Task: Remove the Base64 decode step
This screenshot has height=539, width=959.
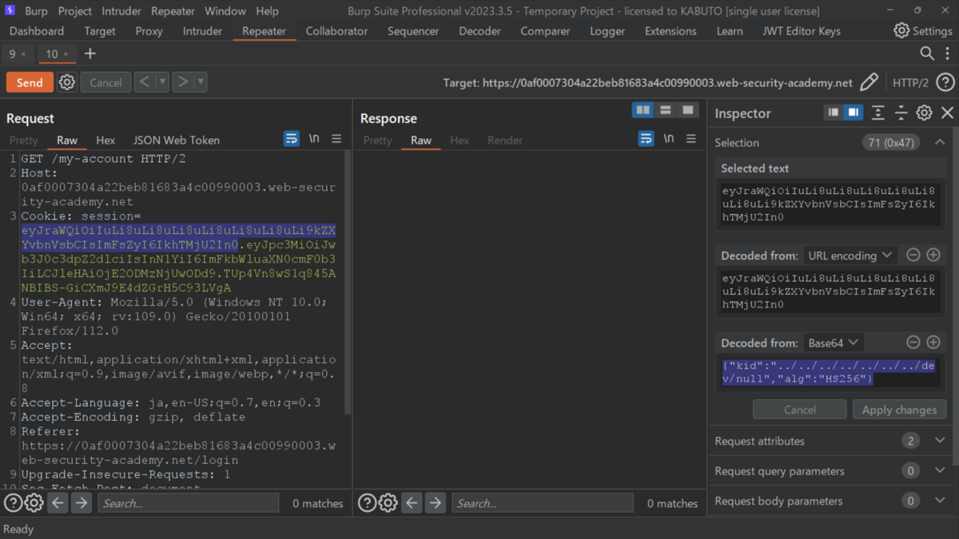Action: (913, 343)
